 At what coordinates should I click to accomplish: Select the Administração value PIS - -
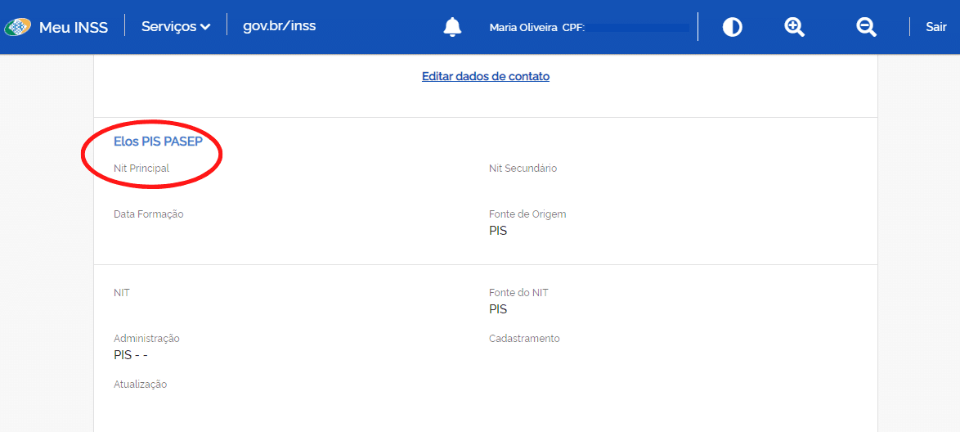tap(131, 355)
